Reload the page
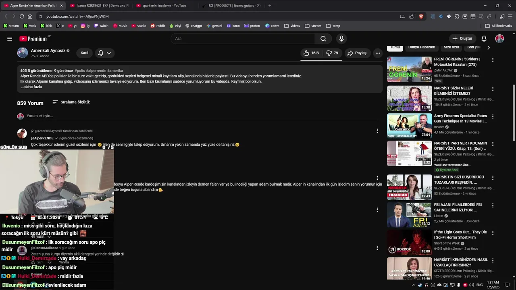Image resolution: width=516 pixels, height=290 pixels. point(22,17)
